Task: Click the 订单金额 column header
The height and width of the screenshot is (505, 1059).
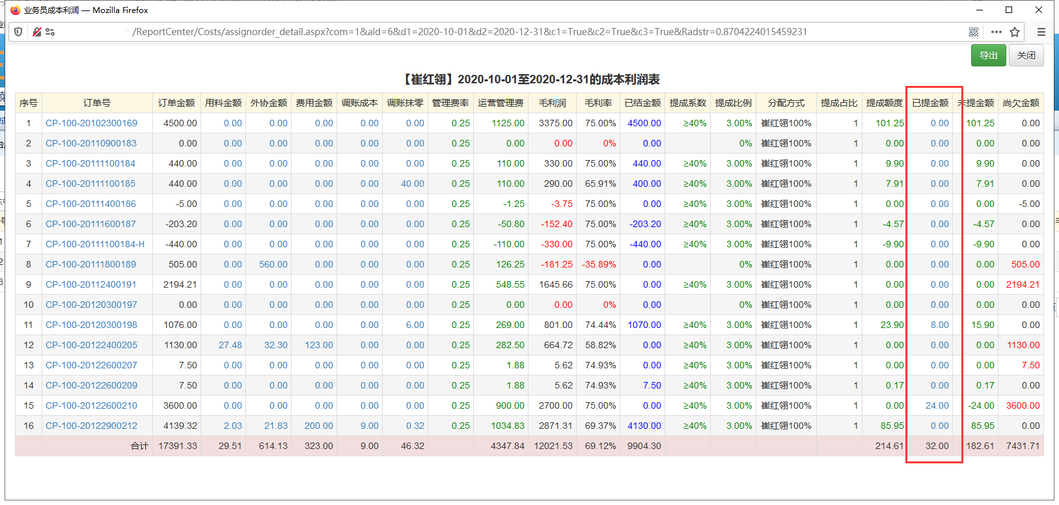Action: 176,103
